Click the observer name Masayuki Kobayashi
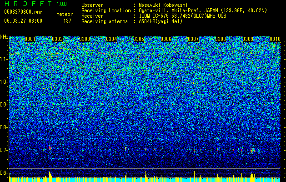The image size is (286, 182). tap(163, 5)
